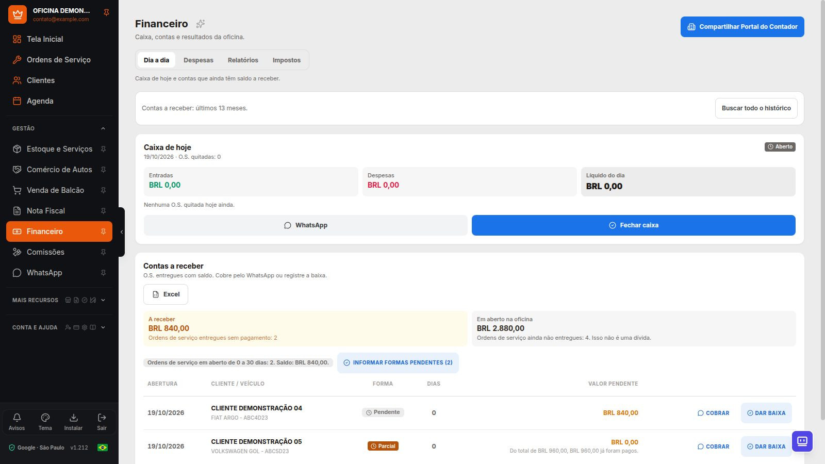Image resolution: width=825 pixels, height=464 pixels.
Task: Open Venda de Balcão
Action: point(53,190)
